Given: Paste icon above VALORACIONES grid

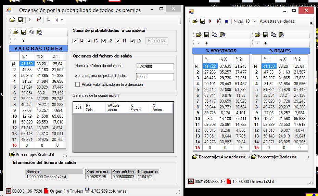Looking at the screenshot, I should coord(39,32).
